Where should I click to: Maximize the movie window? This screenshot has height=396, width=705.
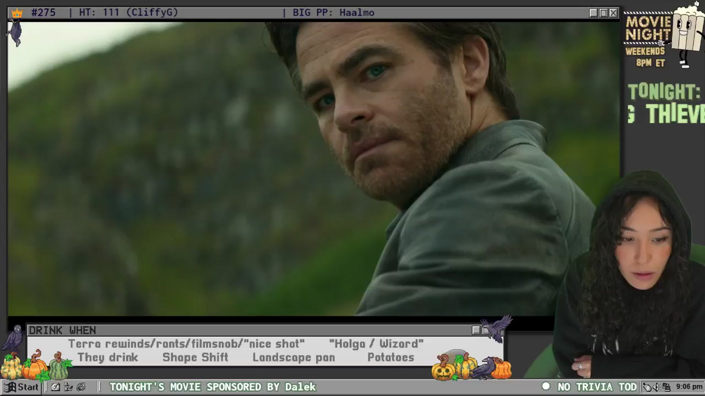point(603,13)
